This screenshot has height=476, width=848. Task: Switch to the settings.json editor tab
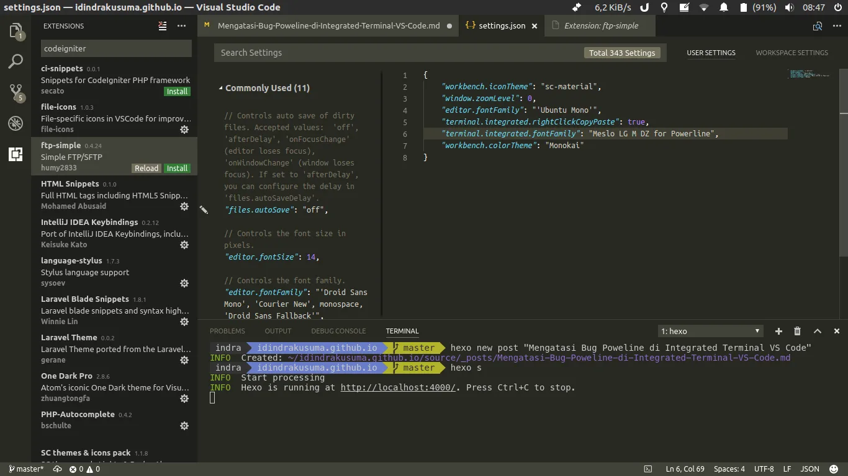click(502, 26)
